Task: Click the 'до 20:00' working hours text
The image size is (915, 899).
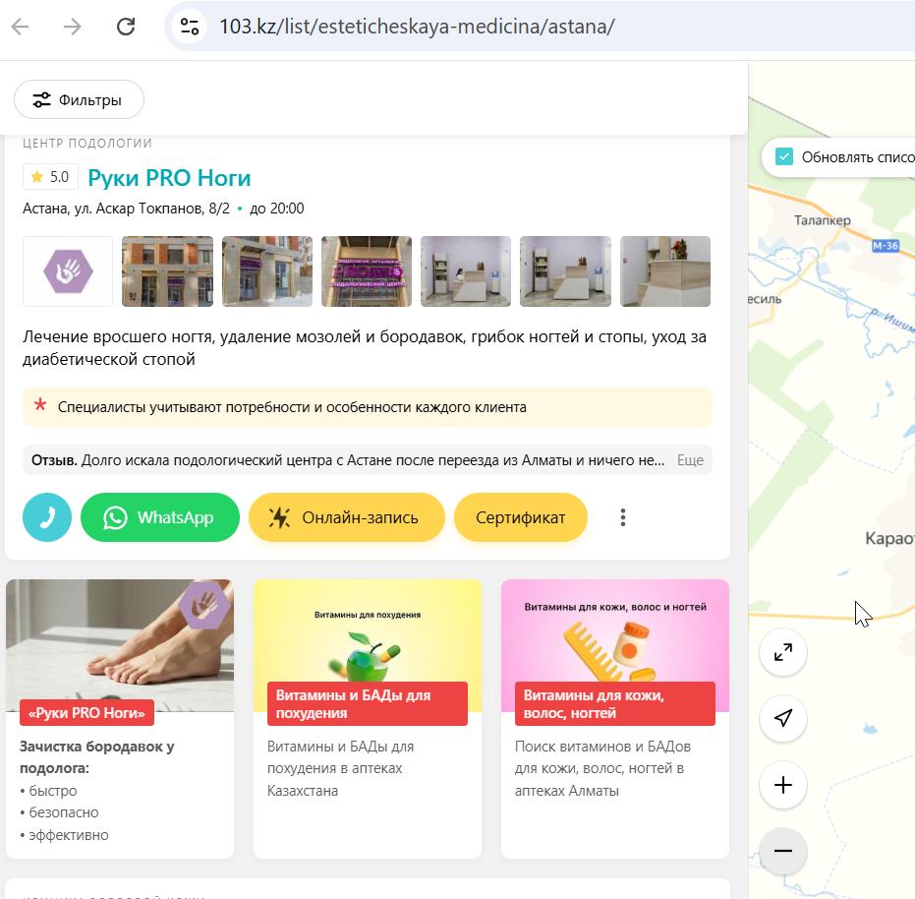Action: tap(276, 209)
